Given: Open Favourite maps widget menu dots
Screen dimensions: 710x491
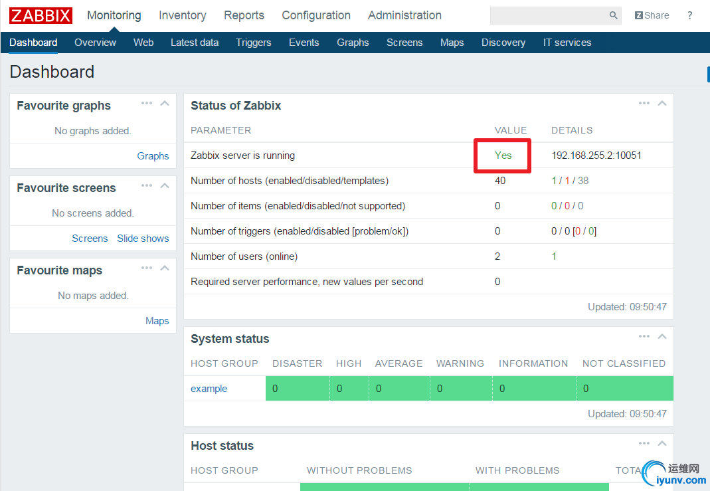Looking at the screenshot, I should click(147, 268).
